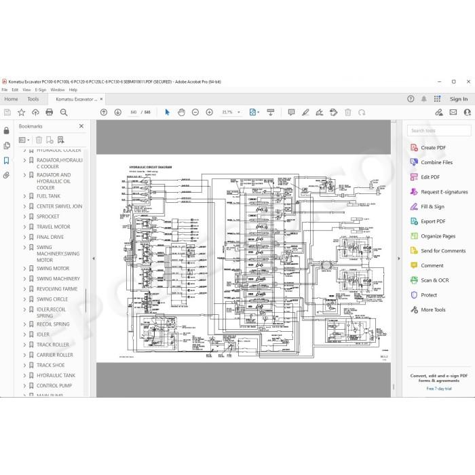This screenshot has width=475, height=475.
Task: Zoom out with minus icon
Action: [x=195, y=113]
